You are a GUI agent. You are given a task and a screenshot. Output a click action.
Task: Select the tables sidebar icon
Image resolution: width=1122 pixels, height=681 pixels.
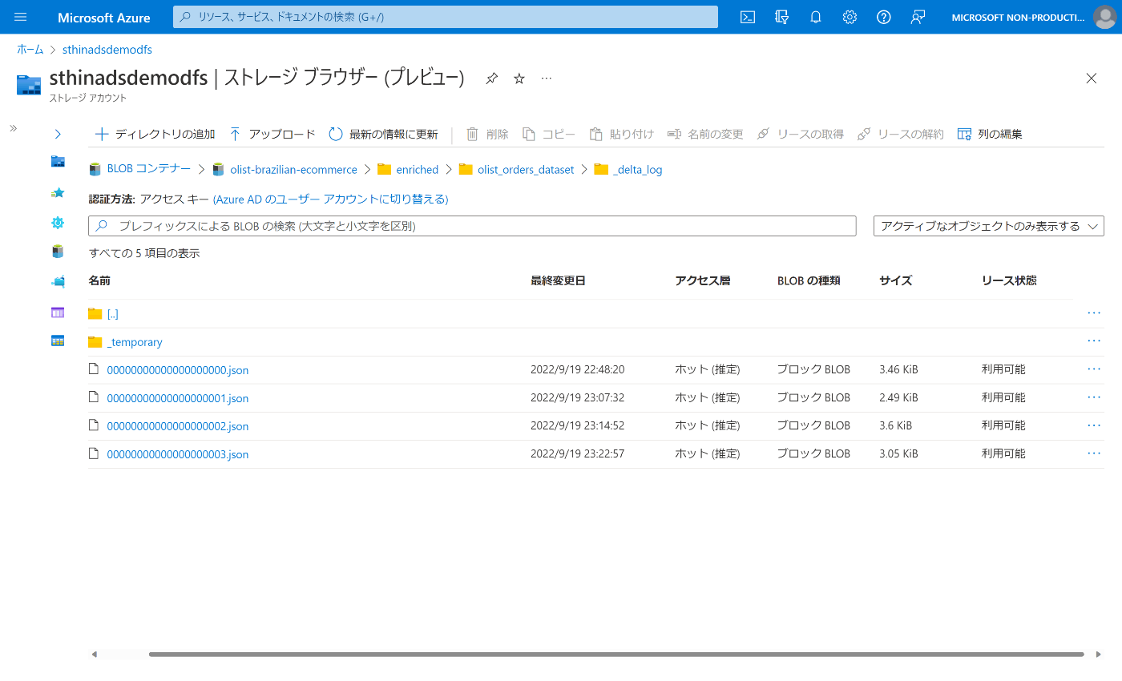click(x=58, y=340)
